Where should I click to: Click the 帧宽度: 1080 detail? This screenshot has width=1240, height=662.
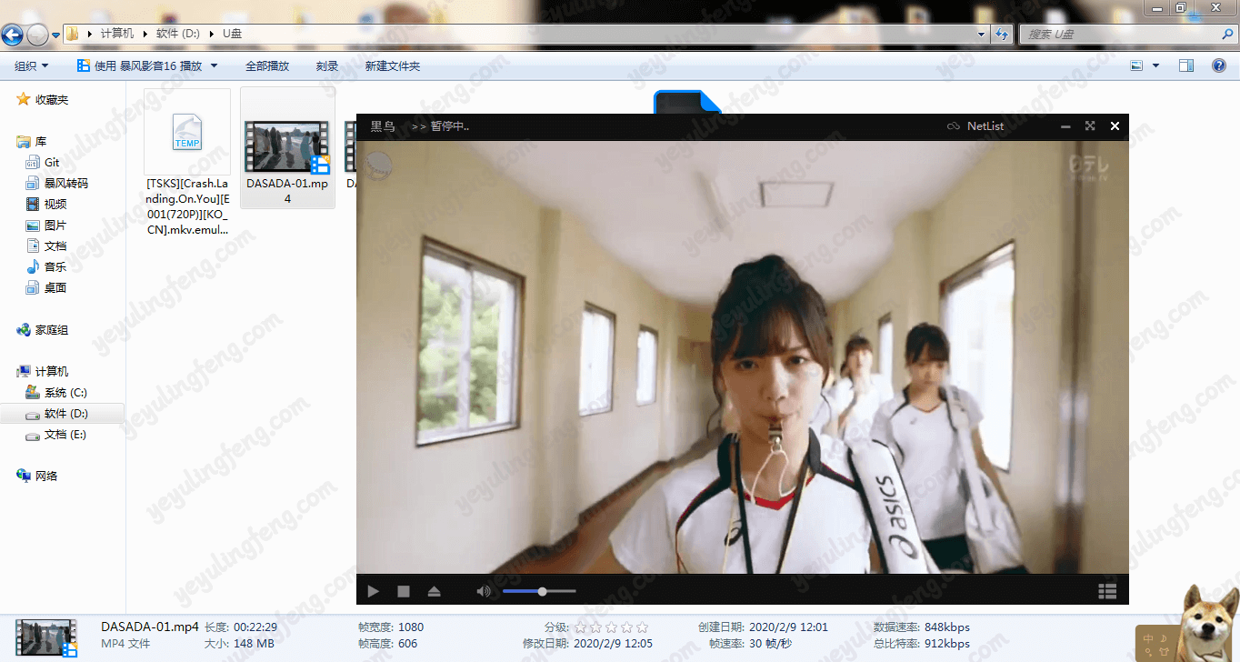[391, 627]
